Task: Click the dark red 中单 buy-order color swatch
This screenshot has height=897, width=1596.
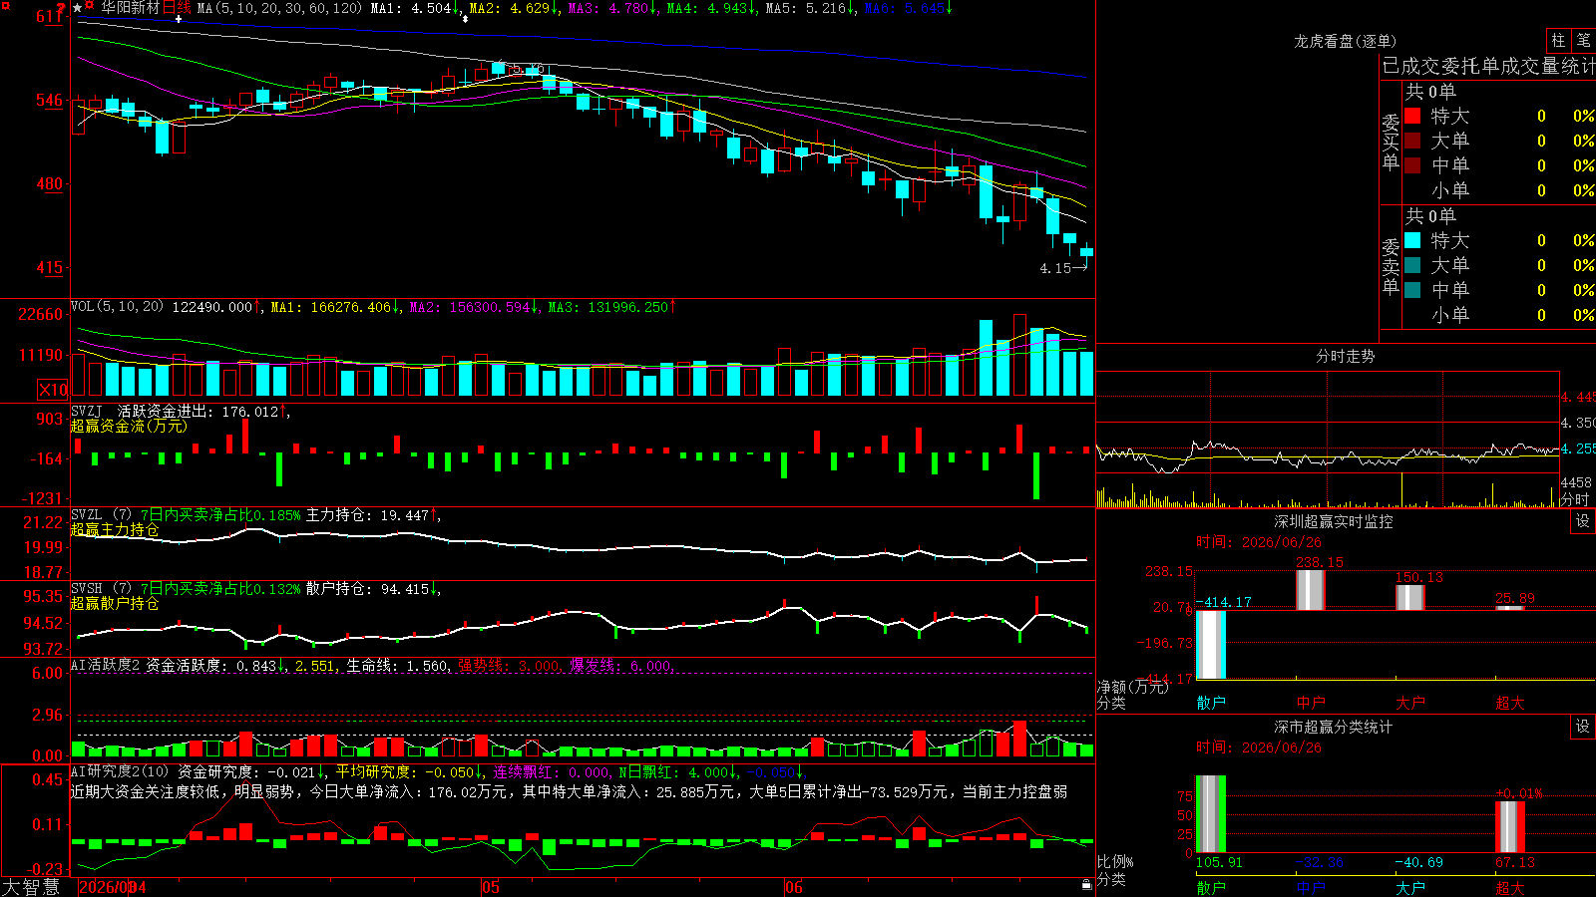Action: 1412,165
